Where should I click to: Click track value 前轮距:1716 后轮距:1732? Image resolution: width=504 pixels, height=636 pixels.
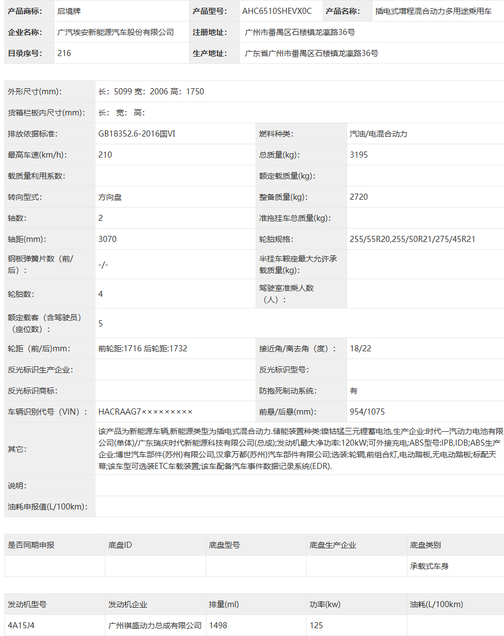click(142, 349)
